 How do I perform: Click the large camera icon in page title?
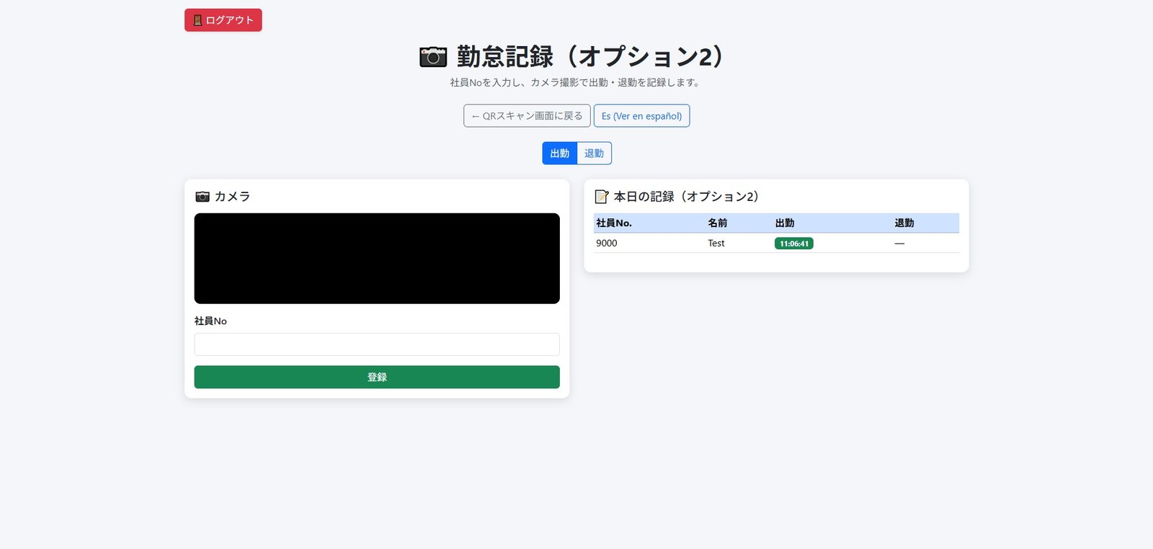click(433, 57)
